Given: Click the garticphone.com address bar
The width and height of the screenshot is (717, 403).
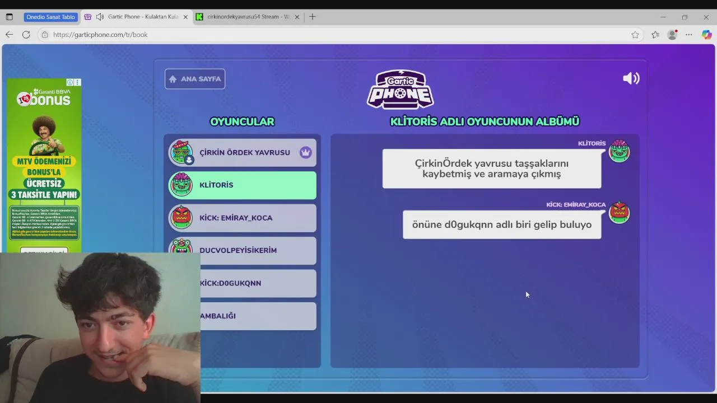Looking at the screenshot, I should pos(342,35).
